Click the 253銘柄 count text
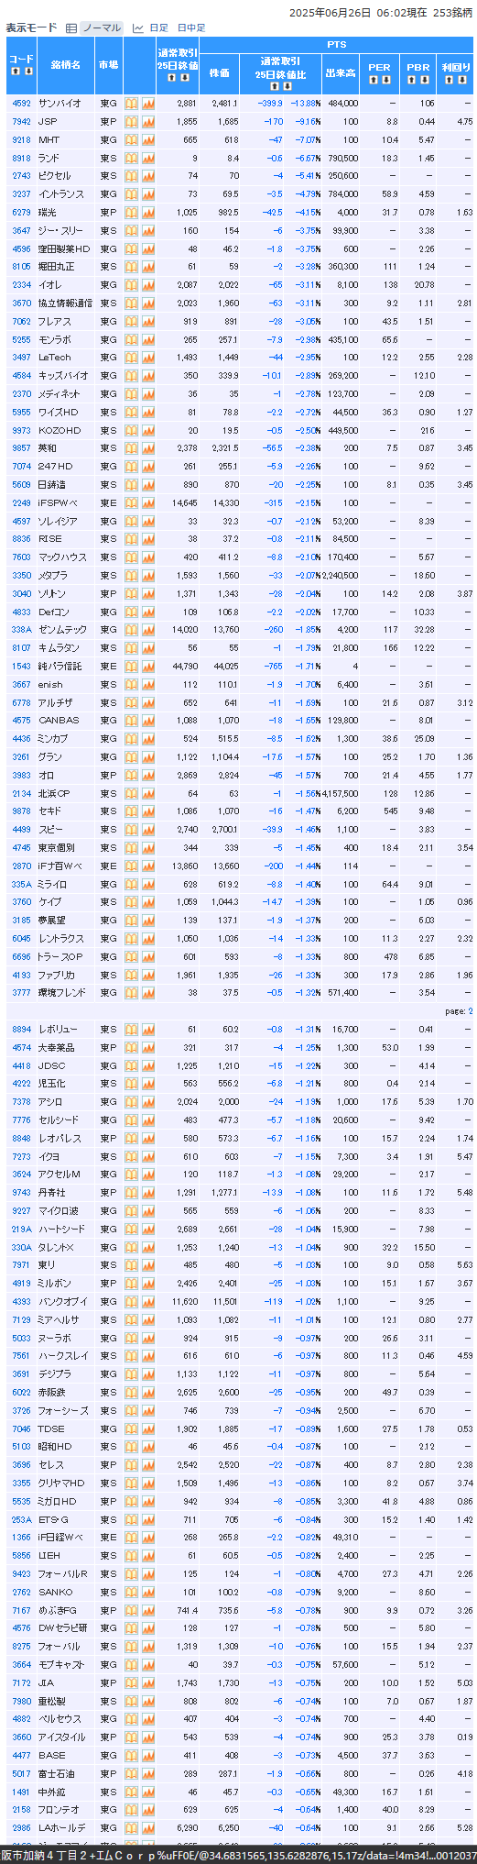The width and height of the screenshot is (477, 1864). tap(452, 13)
